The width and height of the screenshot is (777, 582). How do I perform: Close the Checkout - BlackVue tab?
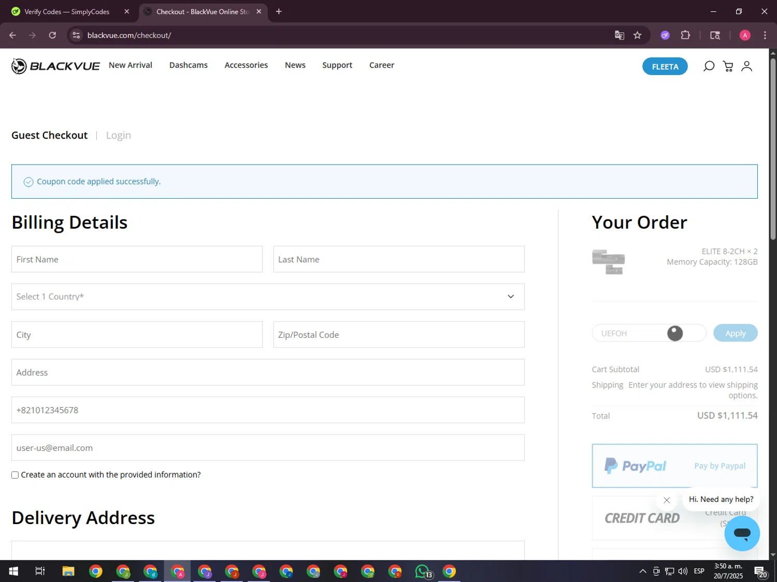click(259, 11)
